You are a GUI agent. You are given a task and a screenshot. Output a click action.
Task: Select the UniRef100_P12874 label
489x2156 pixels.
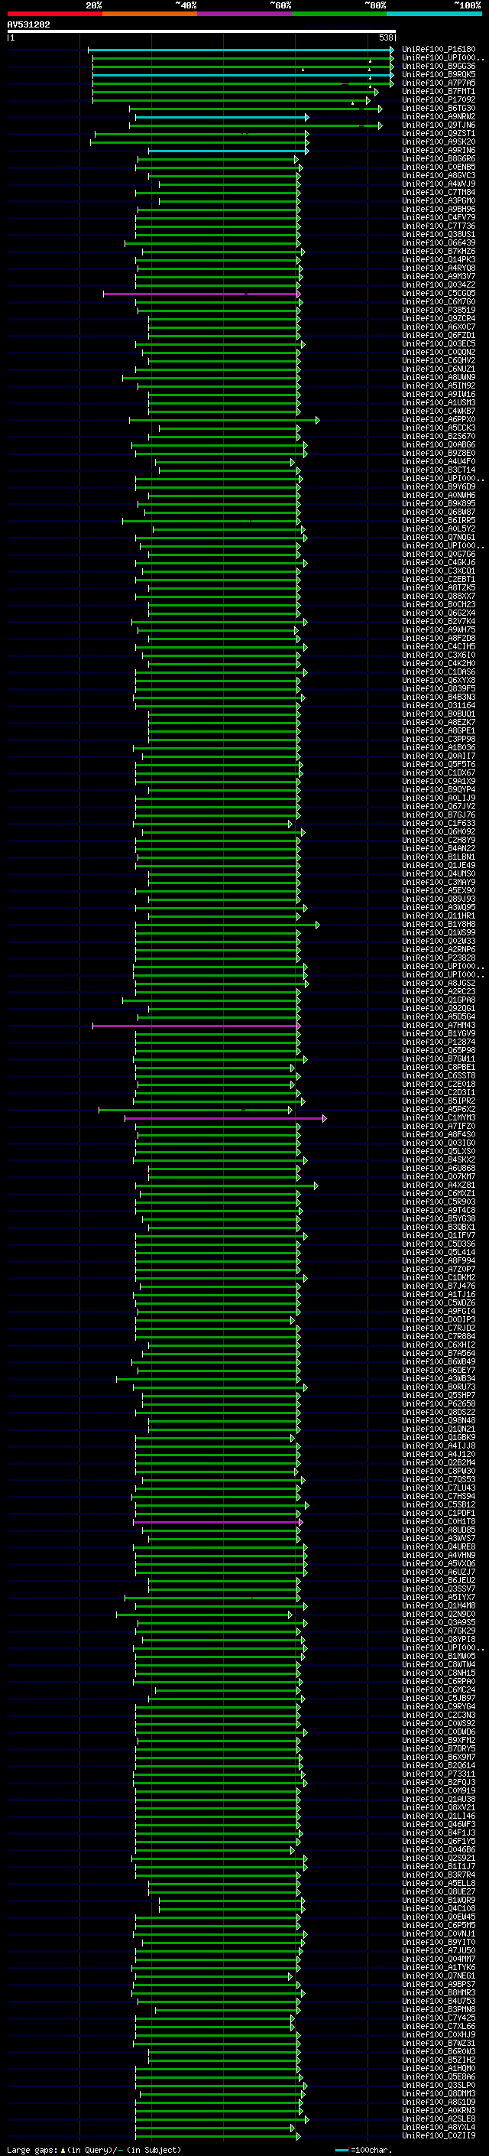439,1042
